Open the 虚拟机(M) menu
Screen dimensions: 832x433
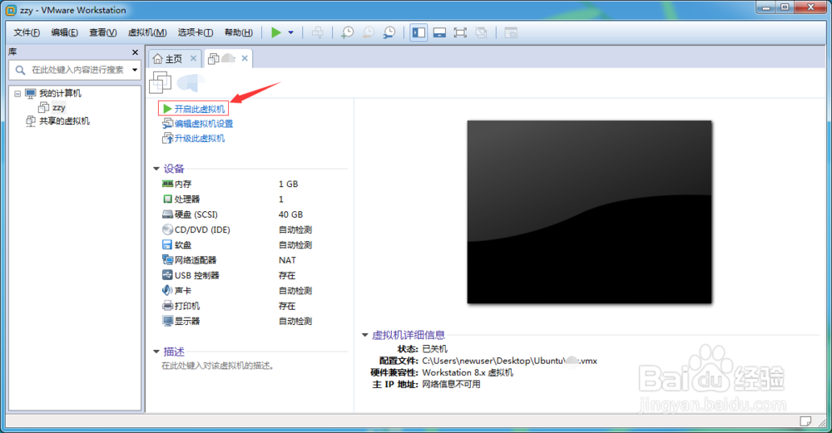147,33
